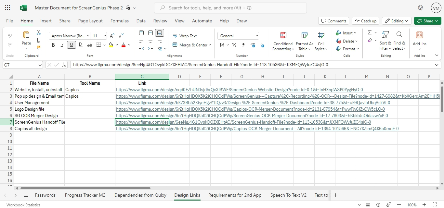
Task: Apply the red font color swatch
Action: [124, 45]
